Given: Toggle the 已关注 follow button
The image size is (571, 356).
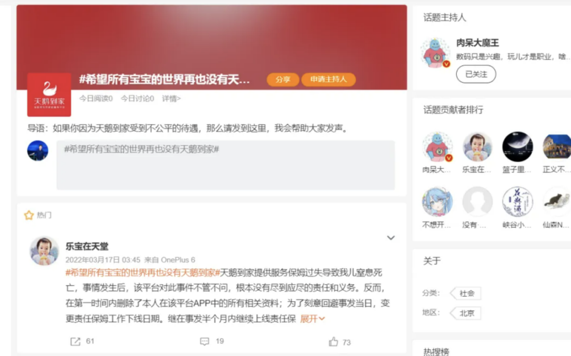Looking at the screenshot, I should click(476, 74).
